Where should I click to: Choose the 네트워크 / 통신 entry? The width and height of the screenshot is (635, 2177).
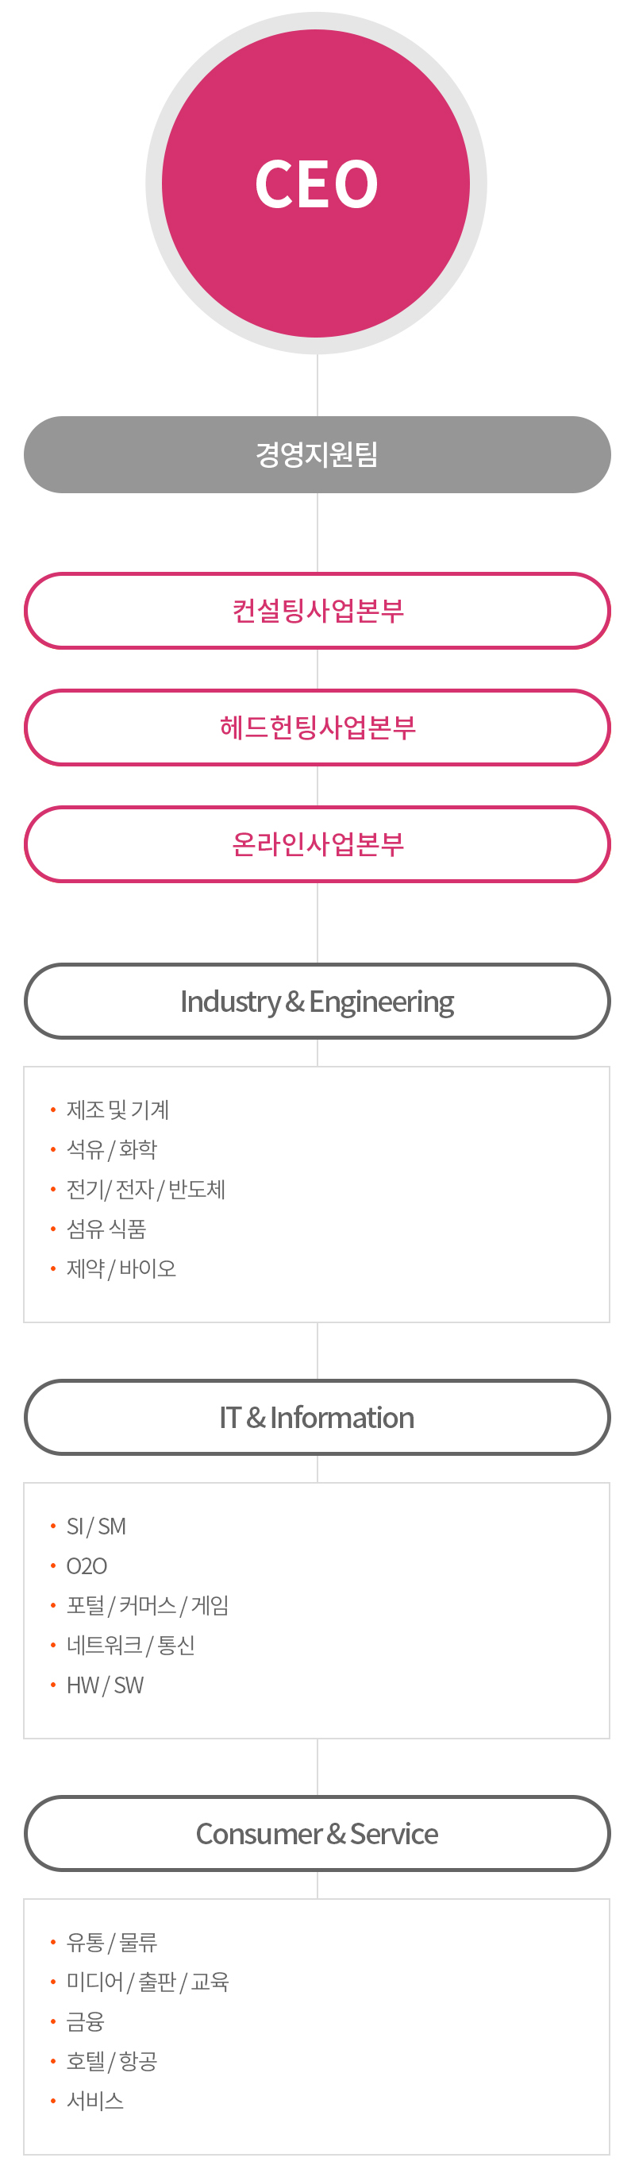(130, 1645)
